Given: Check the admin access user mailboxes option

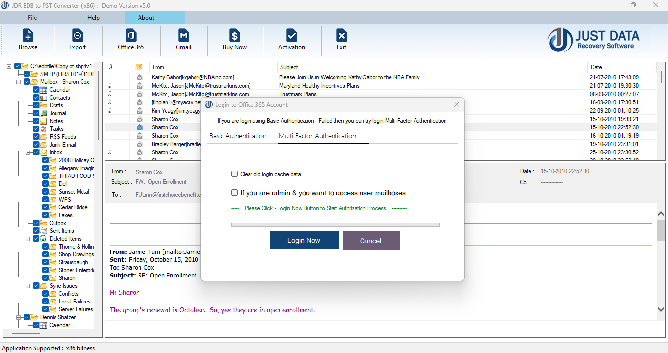Looking at the screenshot, I should (x=234, y=192).
